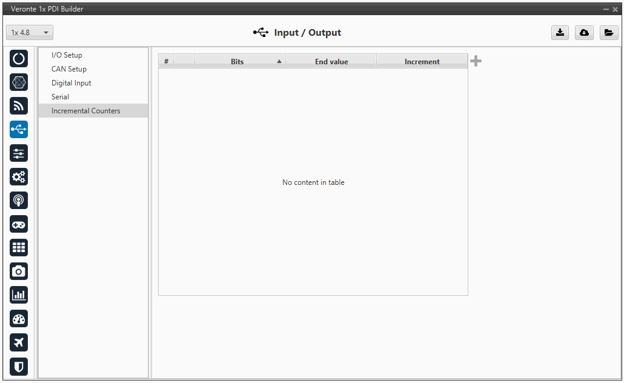The width and height of the screenshot is (624, 383).
Task: Open the sliders control sidebar icon
Action: tap(19, 153)
